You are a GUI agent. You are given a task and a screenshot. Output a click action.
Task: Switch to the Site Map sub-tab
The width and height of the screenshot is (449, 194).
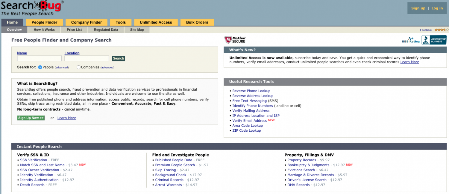click(137, 30)
